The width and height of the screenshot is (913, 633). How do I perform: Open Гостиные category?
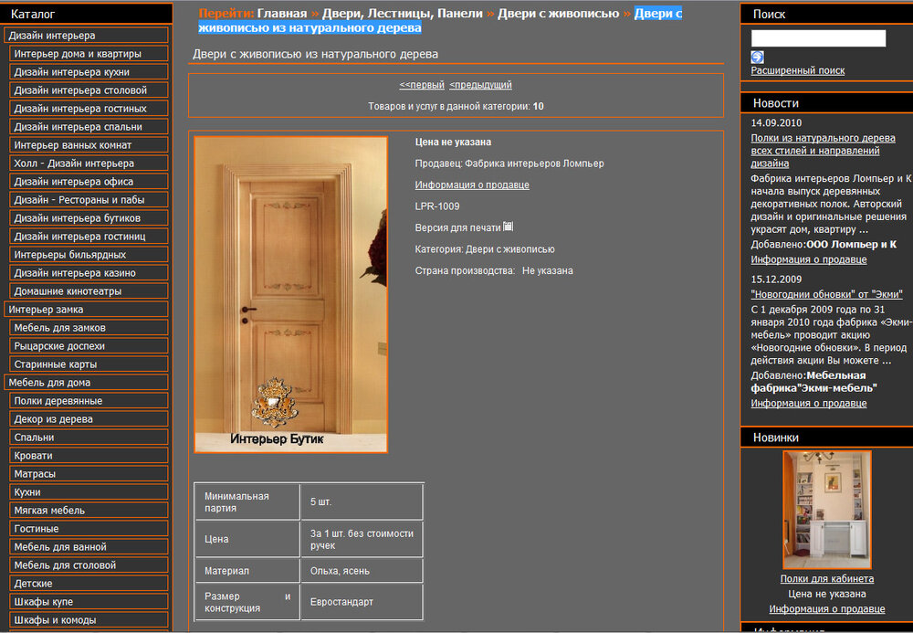point(89,528)
